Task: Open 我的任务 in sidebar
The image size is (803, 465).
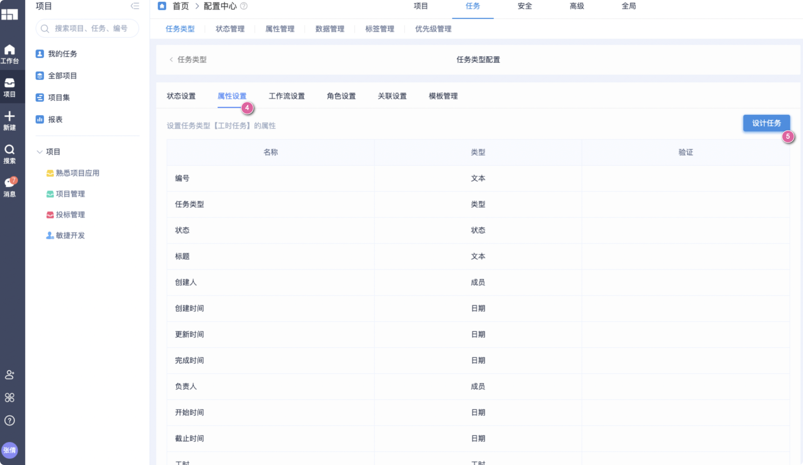Action: (x=62, y=54)
